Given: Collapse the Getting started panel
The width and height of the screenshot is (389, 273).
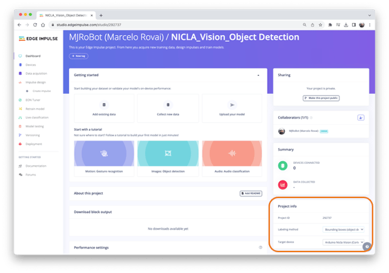Looking at the screenshot, I should [258, 75].
